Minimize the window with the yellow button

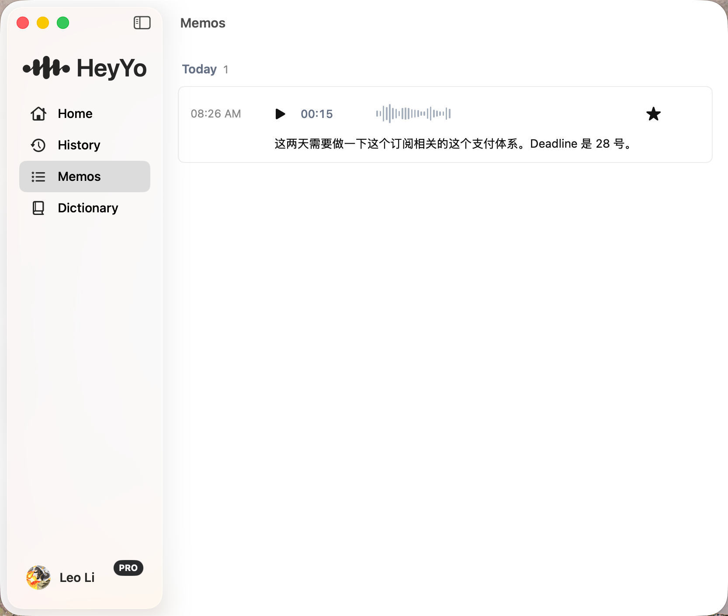pyautogui.click(x=43, y=23)
